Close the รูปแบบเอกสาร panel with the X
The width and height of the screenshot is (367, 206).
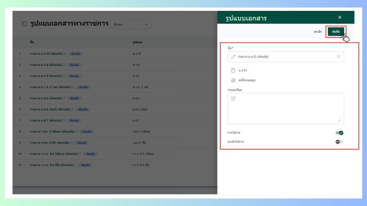pyautogui.click(x=340, y=17)
